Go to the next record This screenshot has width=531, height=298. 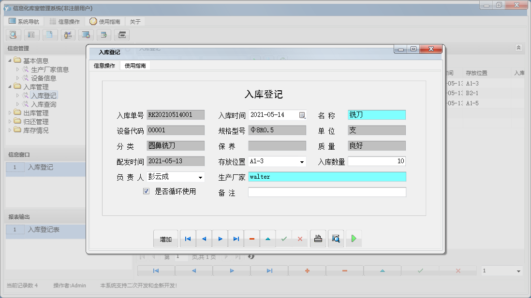220,238
